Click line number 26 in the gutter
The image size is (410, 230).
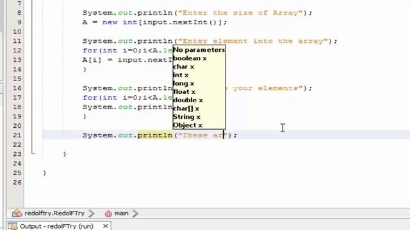click(17, 182)
